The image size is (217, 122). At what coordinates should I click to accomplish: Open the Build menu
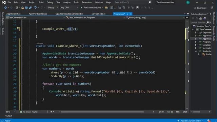41,2
